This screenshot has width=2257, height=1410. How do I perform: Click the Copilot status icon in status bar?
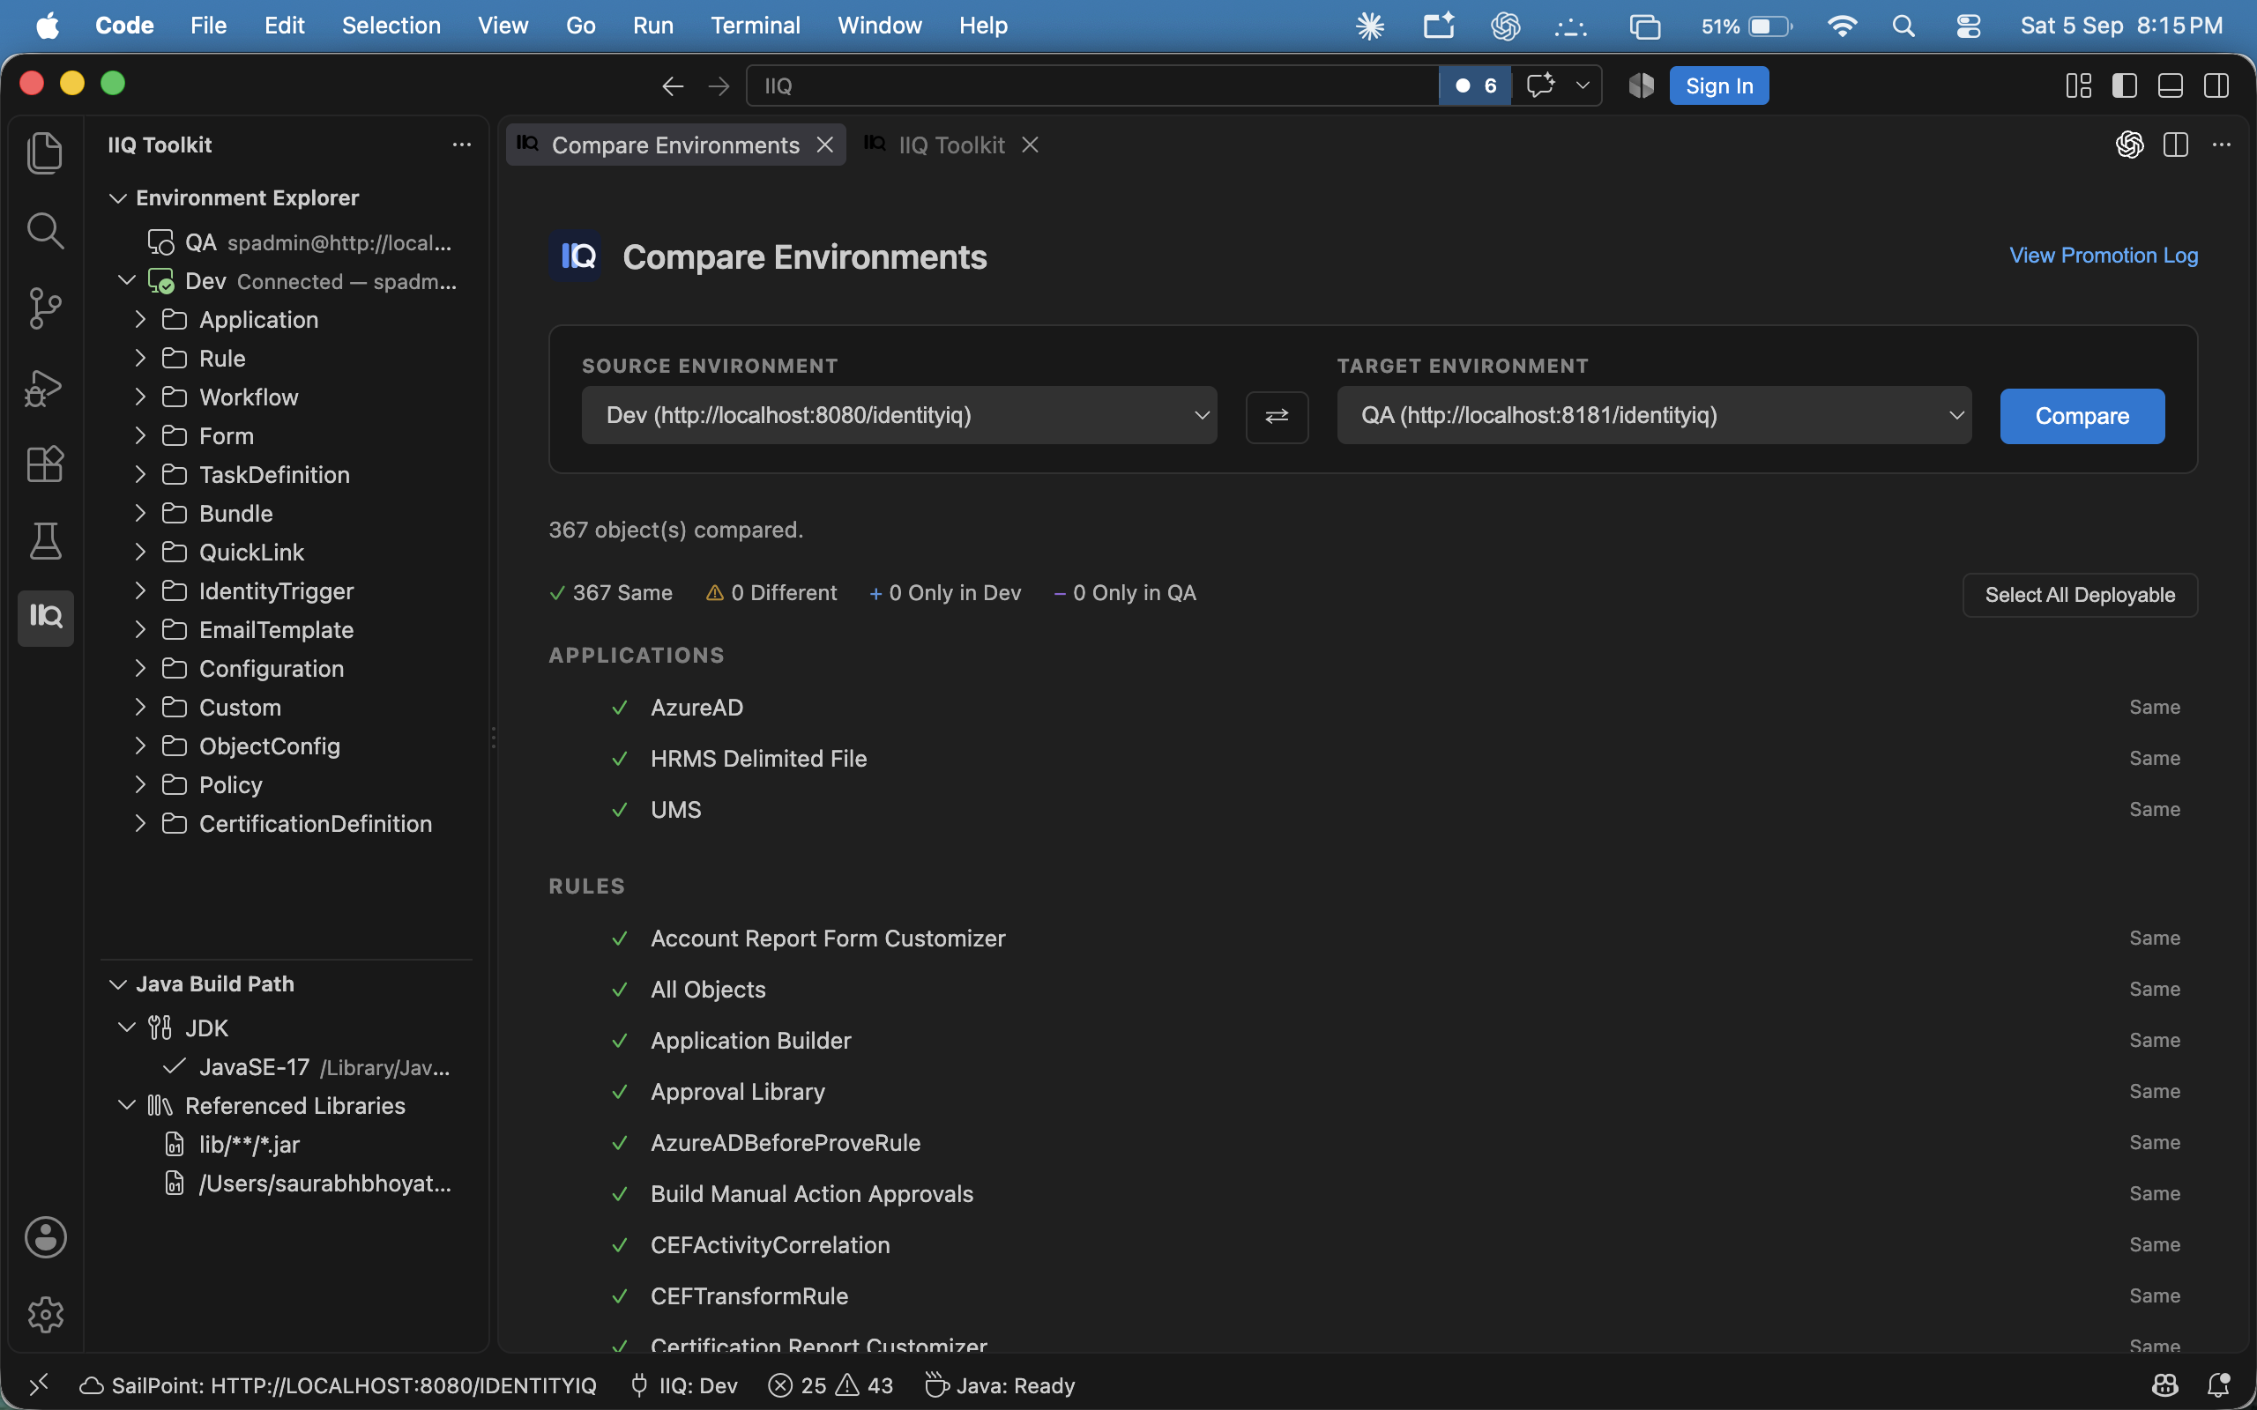tap(2164, 1384)
